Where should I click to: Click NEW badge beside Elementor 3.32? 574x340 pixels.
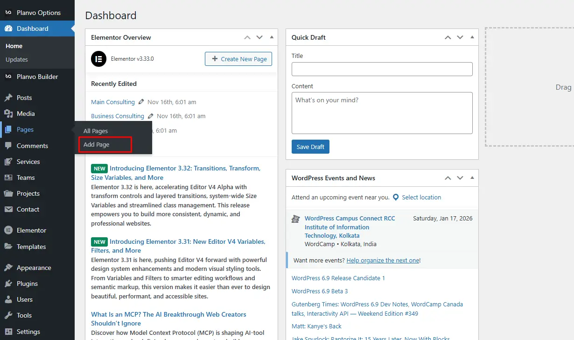(x=99, y=169)
